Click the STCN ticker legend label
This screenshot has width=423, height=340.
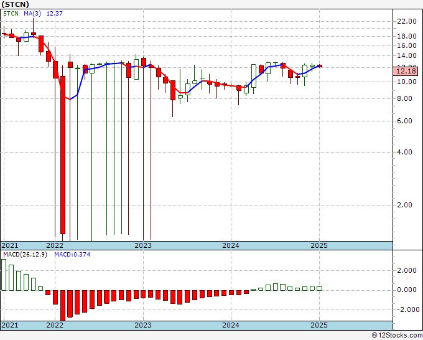(11, 14)
